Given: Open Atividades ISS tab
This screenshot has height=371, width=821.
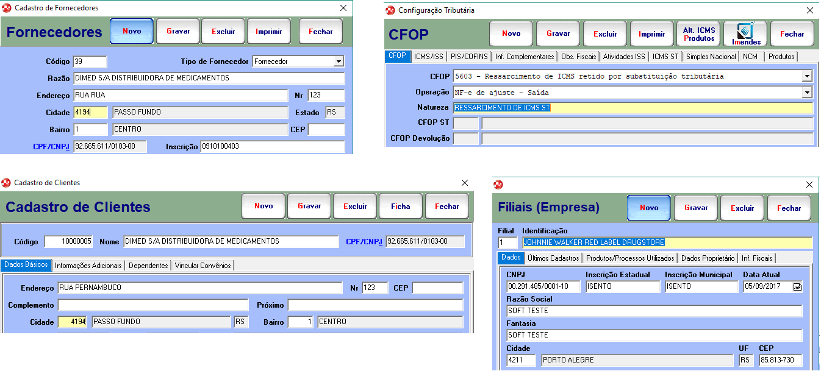Looking at the screenshot, I should pyautogui.click(x=624, y=57).
